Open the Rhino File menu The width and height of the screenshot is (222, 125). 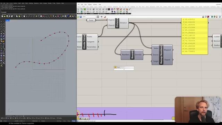coord(1,3)
